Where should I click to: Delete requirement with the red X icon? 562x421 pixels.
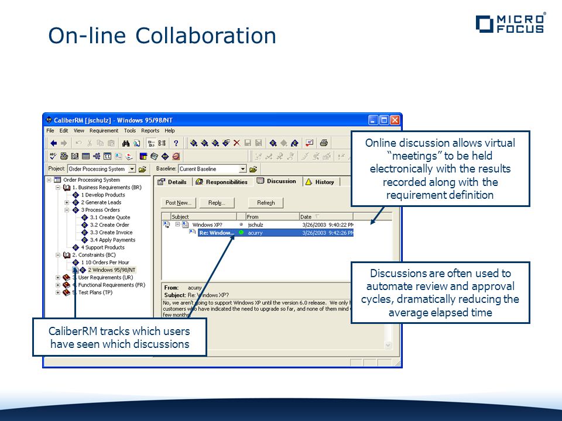coord(237,143)
